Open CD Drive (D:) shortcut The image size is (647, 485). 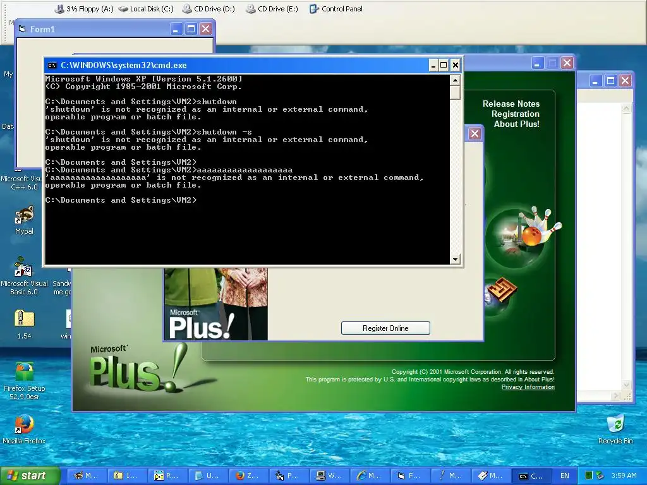click(x=209, y=9)
